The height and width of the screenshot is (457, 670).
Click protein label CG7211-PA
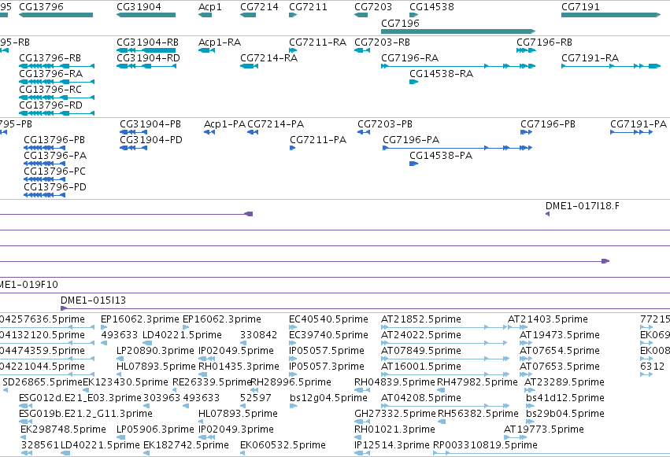coord(318,140)
